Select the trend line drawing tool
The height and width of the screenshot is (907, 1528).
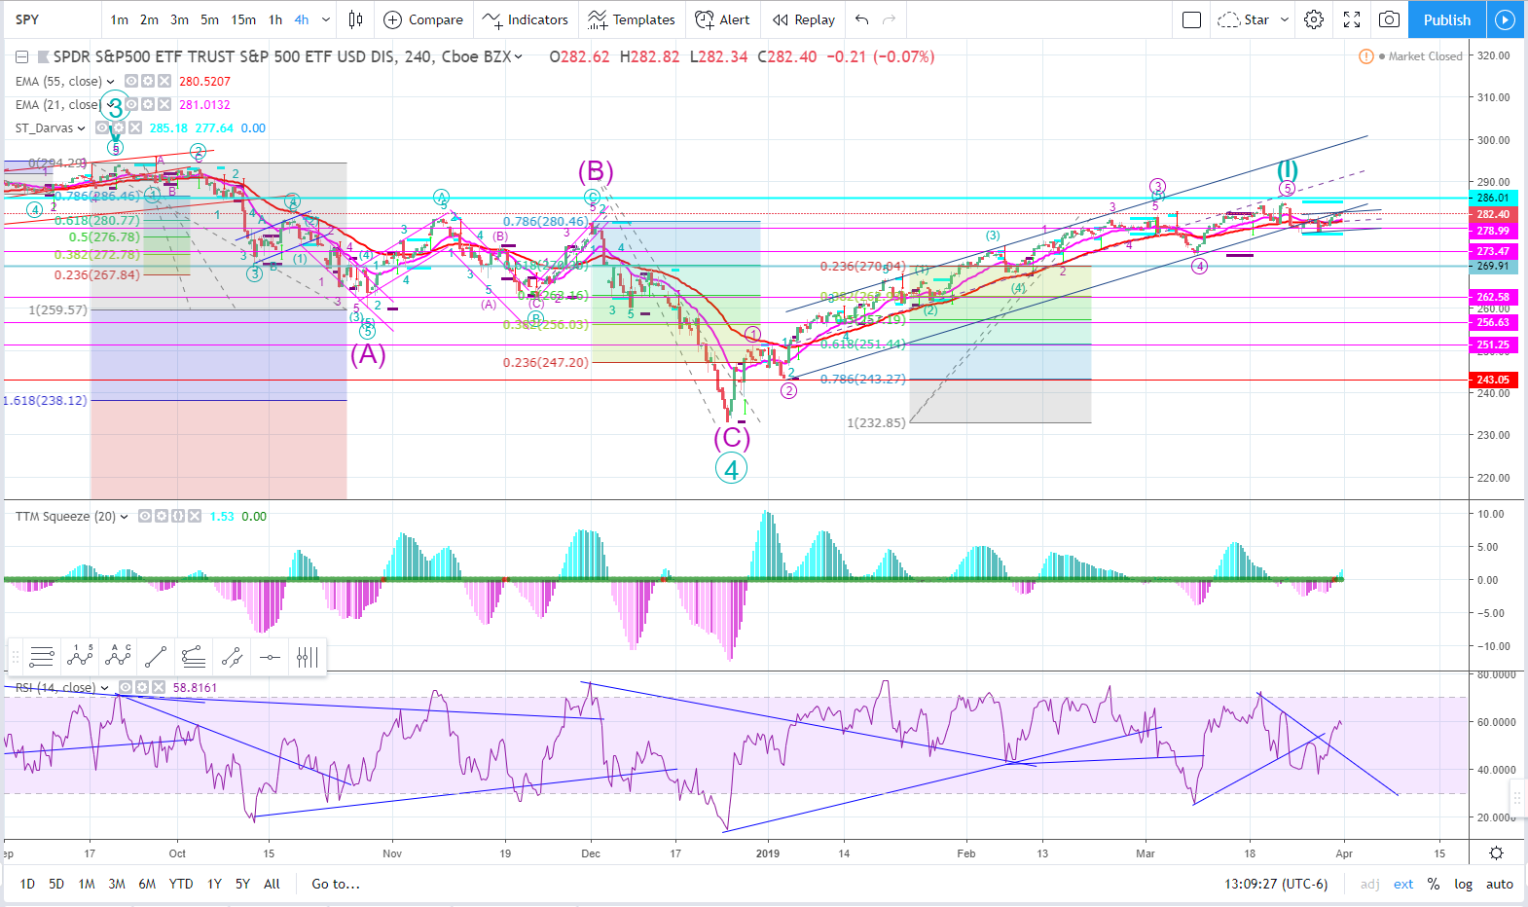point(156,657)
